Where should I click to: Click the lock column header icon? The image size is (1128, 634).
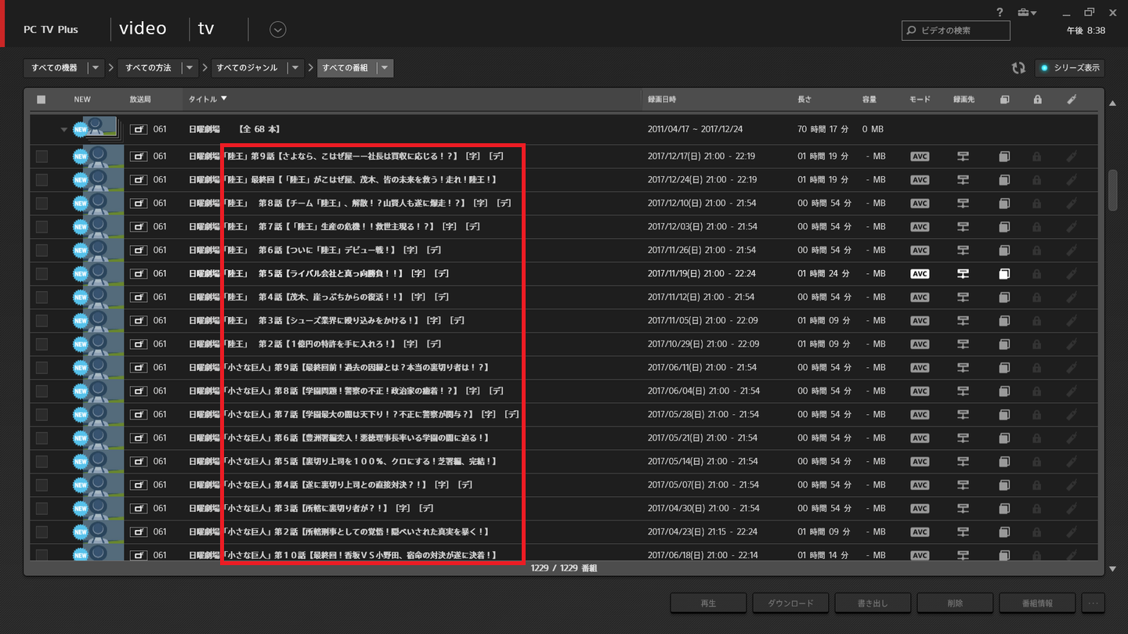tap(1037, 99)
